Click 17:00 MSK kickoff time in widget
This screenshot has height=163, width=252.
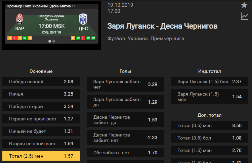coord(52,26)
